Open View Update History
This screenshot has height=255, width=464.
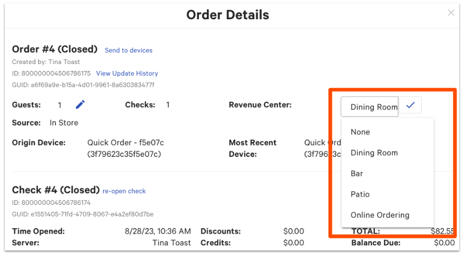[127, 73]
